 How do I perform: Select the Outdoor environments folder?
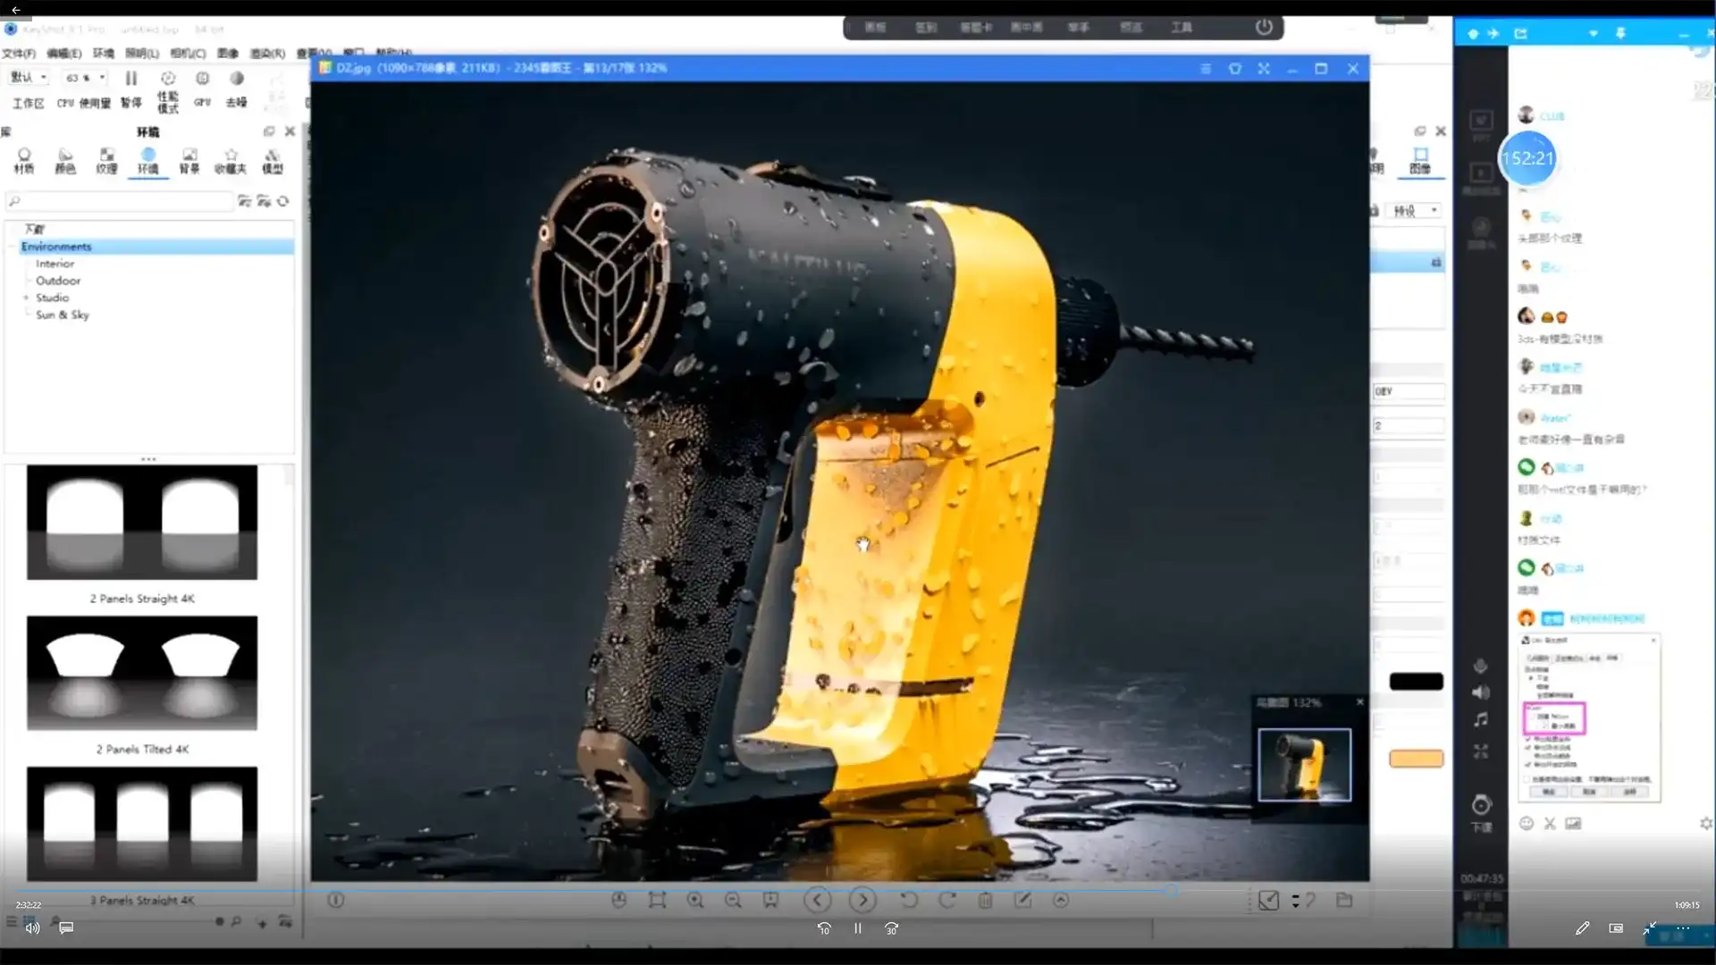(58, 281)
